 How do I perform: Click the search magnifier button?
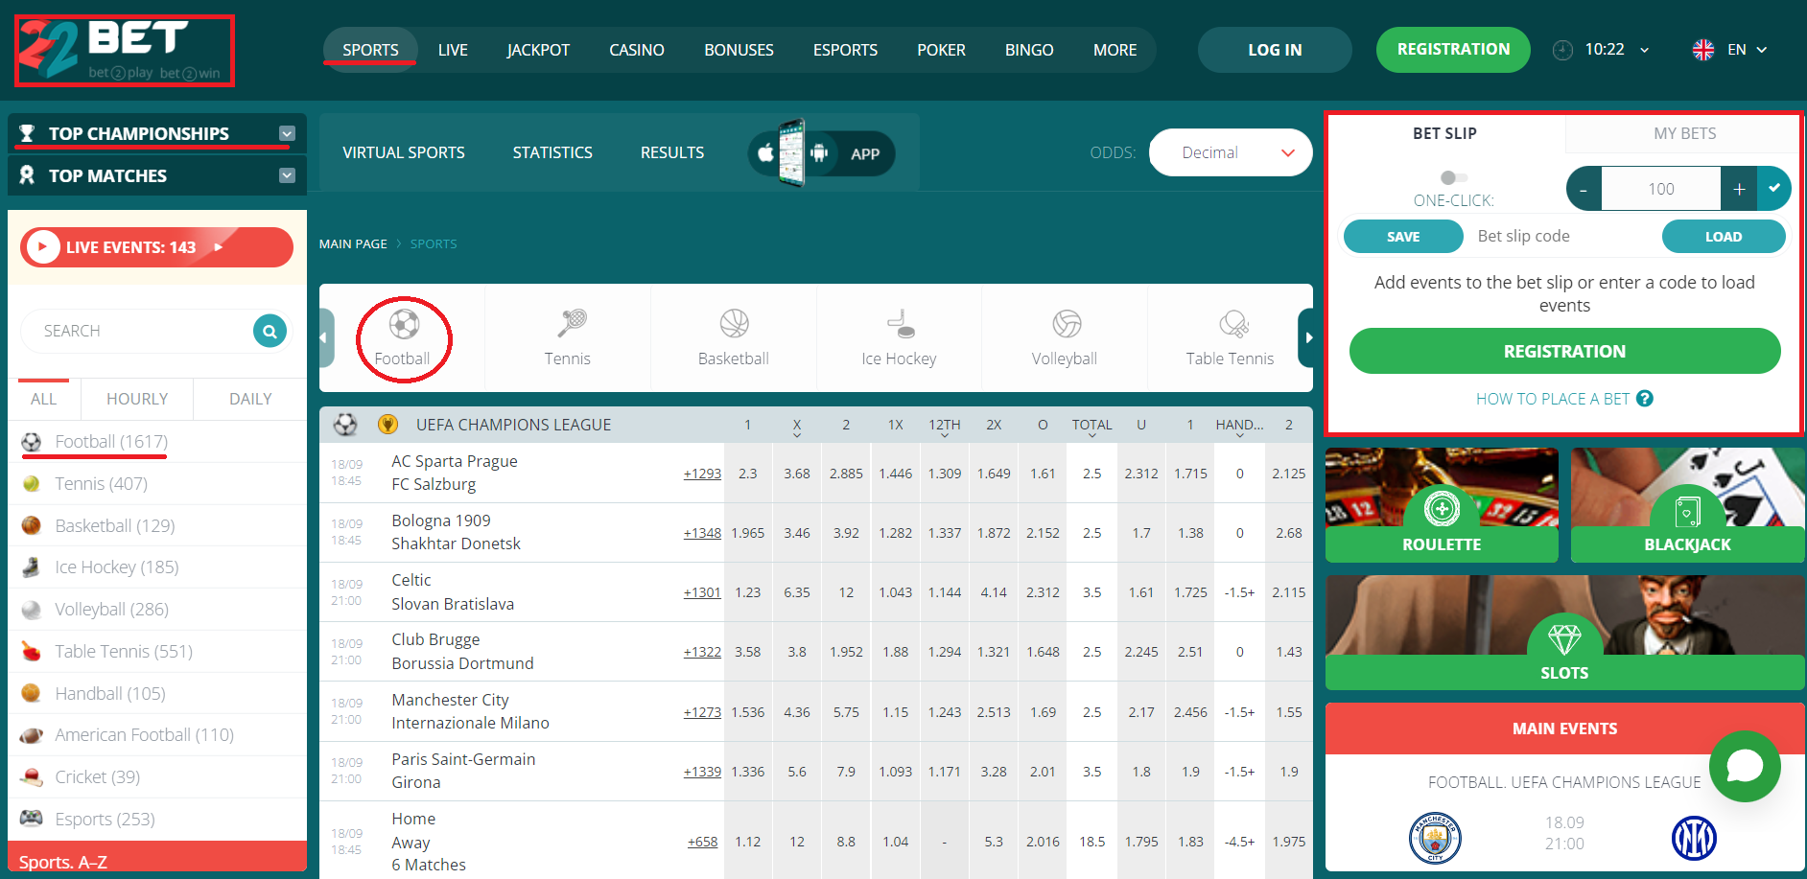(x=270, y=331)
